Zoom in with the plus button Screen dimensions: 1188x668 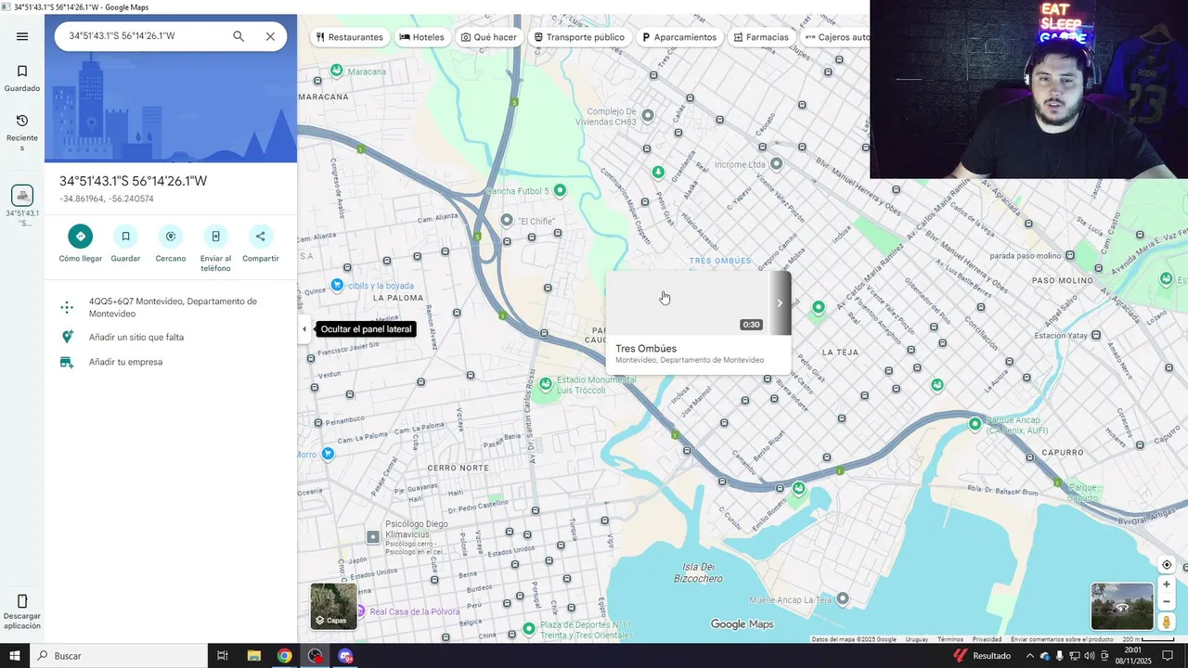point(1167,584)
